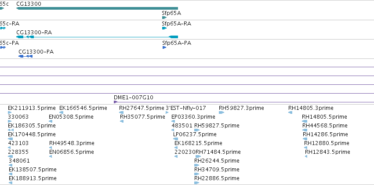The width and height of the screenshot is (374, 185).
Task: Select the DME1-007G10 purple arrow marker
Action: pos(116,102)
